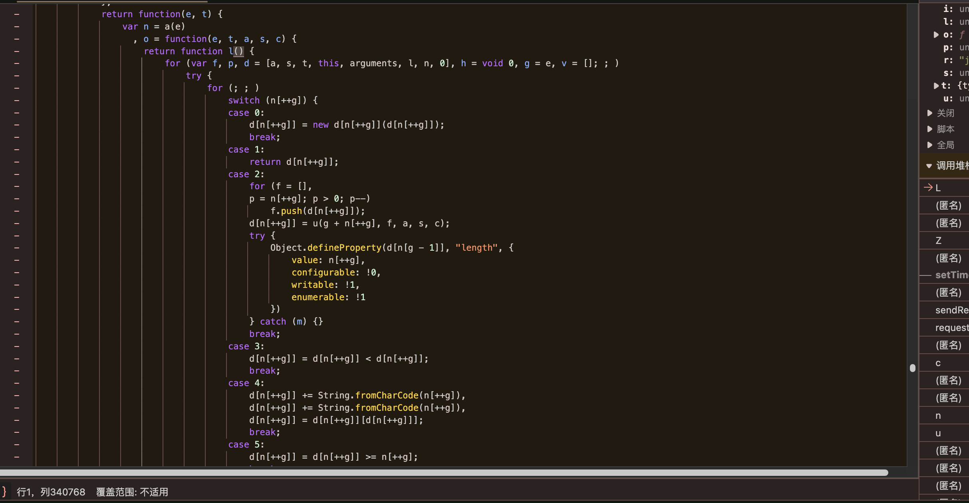Screen dimensions: 969x503
Task: Expand the 全局 scope section
Action: pyautogui.click(x=929, y=145)
